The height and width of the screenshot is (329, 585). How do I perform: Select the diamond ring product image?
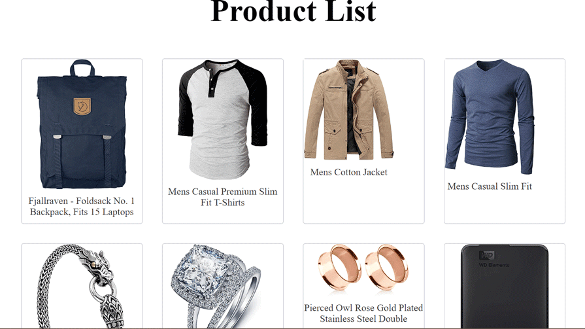[216, 286]
